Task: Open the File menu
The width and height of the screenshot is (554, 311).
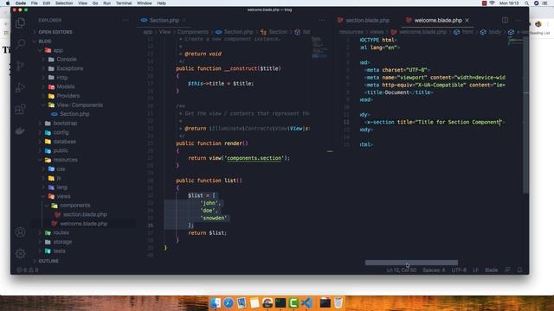Action: pos(35,3)
